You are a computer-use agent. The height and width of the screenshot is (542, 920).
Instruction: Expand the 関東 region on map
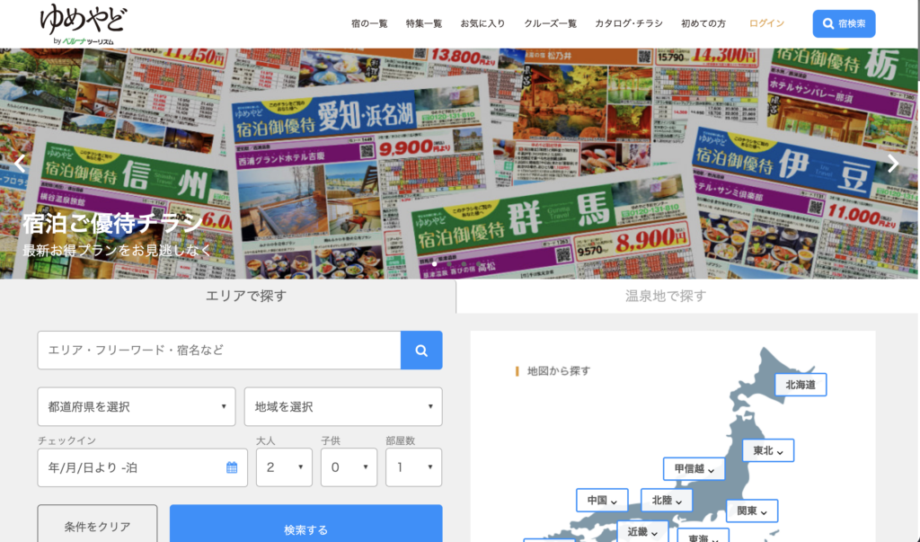tap(751, 511)
